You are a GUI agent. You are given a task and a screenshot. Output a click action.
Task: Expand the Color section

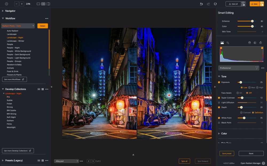(x=219, y=134)
